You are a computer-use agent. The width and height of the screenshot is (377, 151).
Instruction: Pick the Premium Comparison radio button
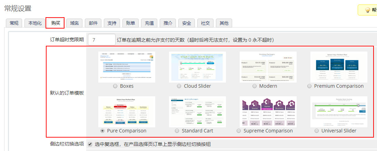309,86
